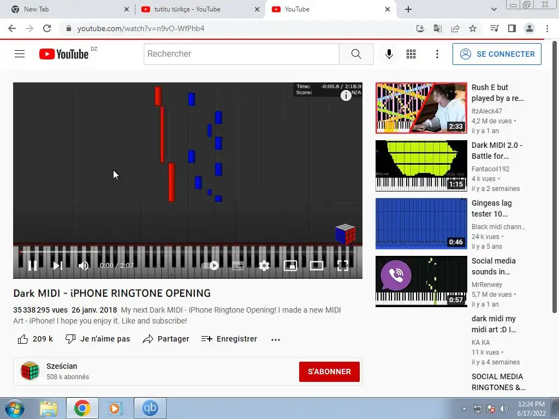Open the YouTube apps grid
Viewport: 559px width, 419px height.
[411, 54]
